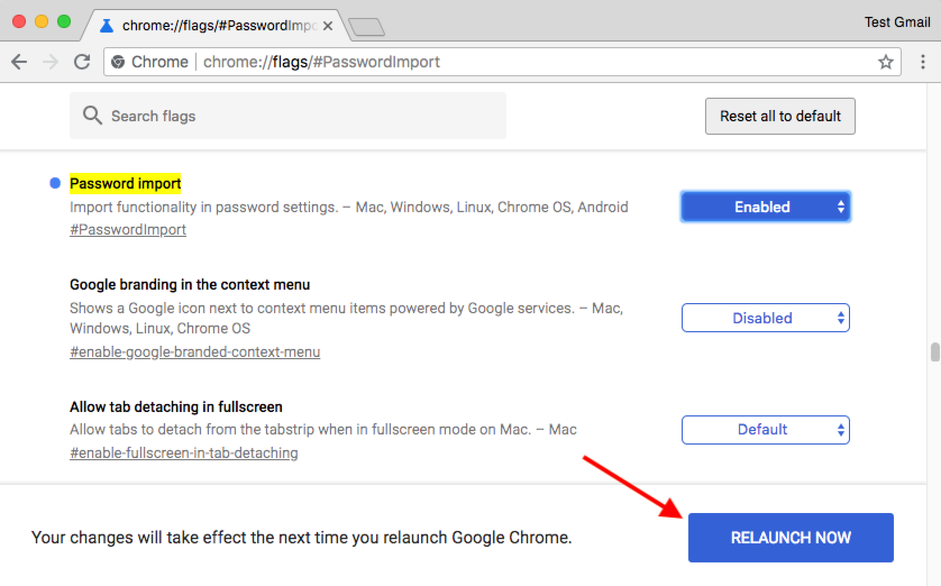Click the Test Gmail profile name
The width and height of the screenshot is (941, 586).
click(x=897, y=22)
